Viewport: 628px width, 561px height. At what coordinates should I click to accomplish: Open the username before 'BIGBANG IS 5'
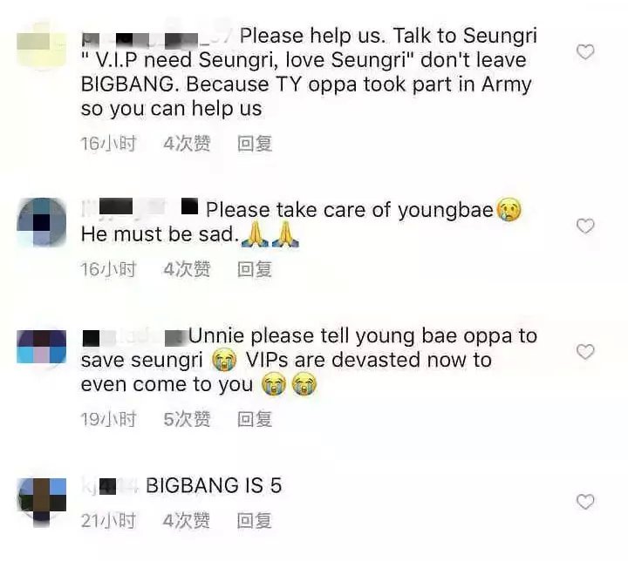point(110,487)
